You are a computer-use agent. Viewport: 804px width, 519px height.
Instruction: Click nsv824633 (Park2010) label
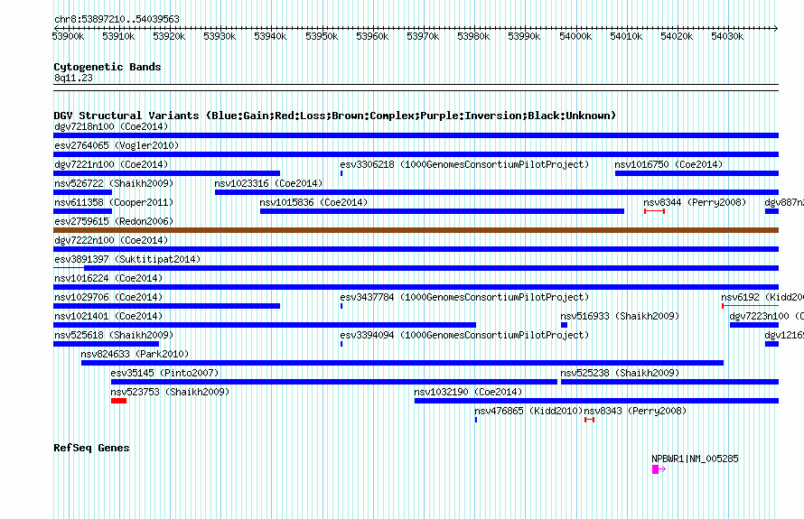135,354
